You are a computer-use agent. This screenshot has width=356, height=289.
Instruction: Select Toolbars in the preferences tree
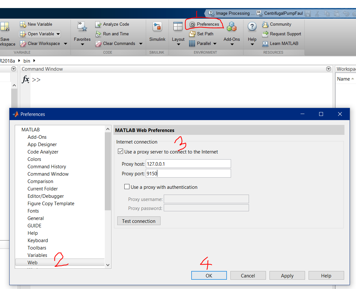coord(37,248)
